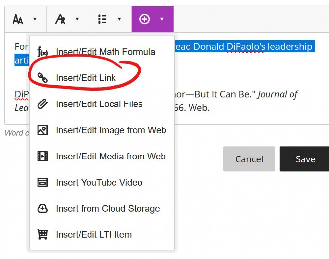The height and width of the screenshot is (259, 329).
Task: Click the text style brush icon
Action: pos(60,19)
